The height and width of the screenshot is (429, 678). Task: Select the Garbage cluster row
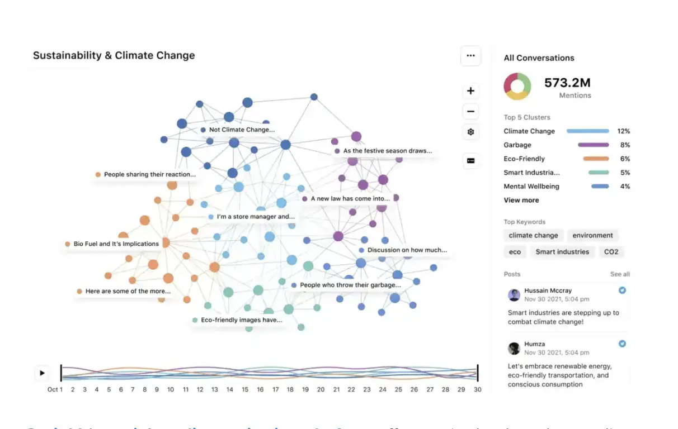point(567,145)
